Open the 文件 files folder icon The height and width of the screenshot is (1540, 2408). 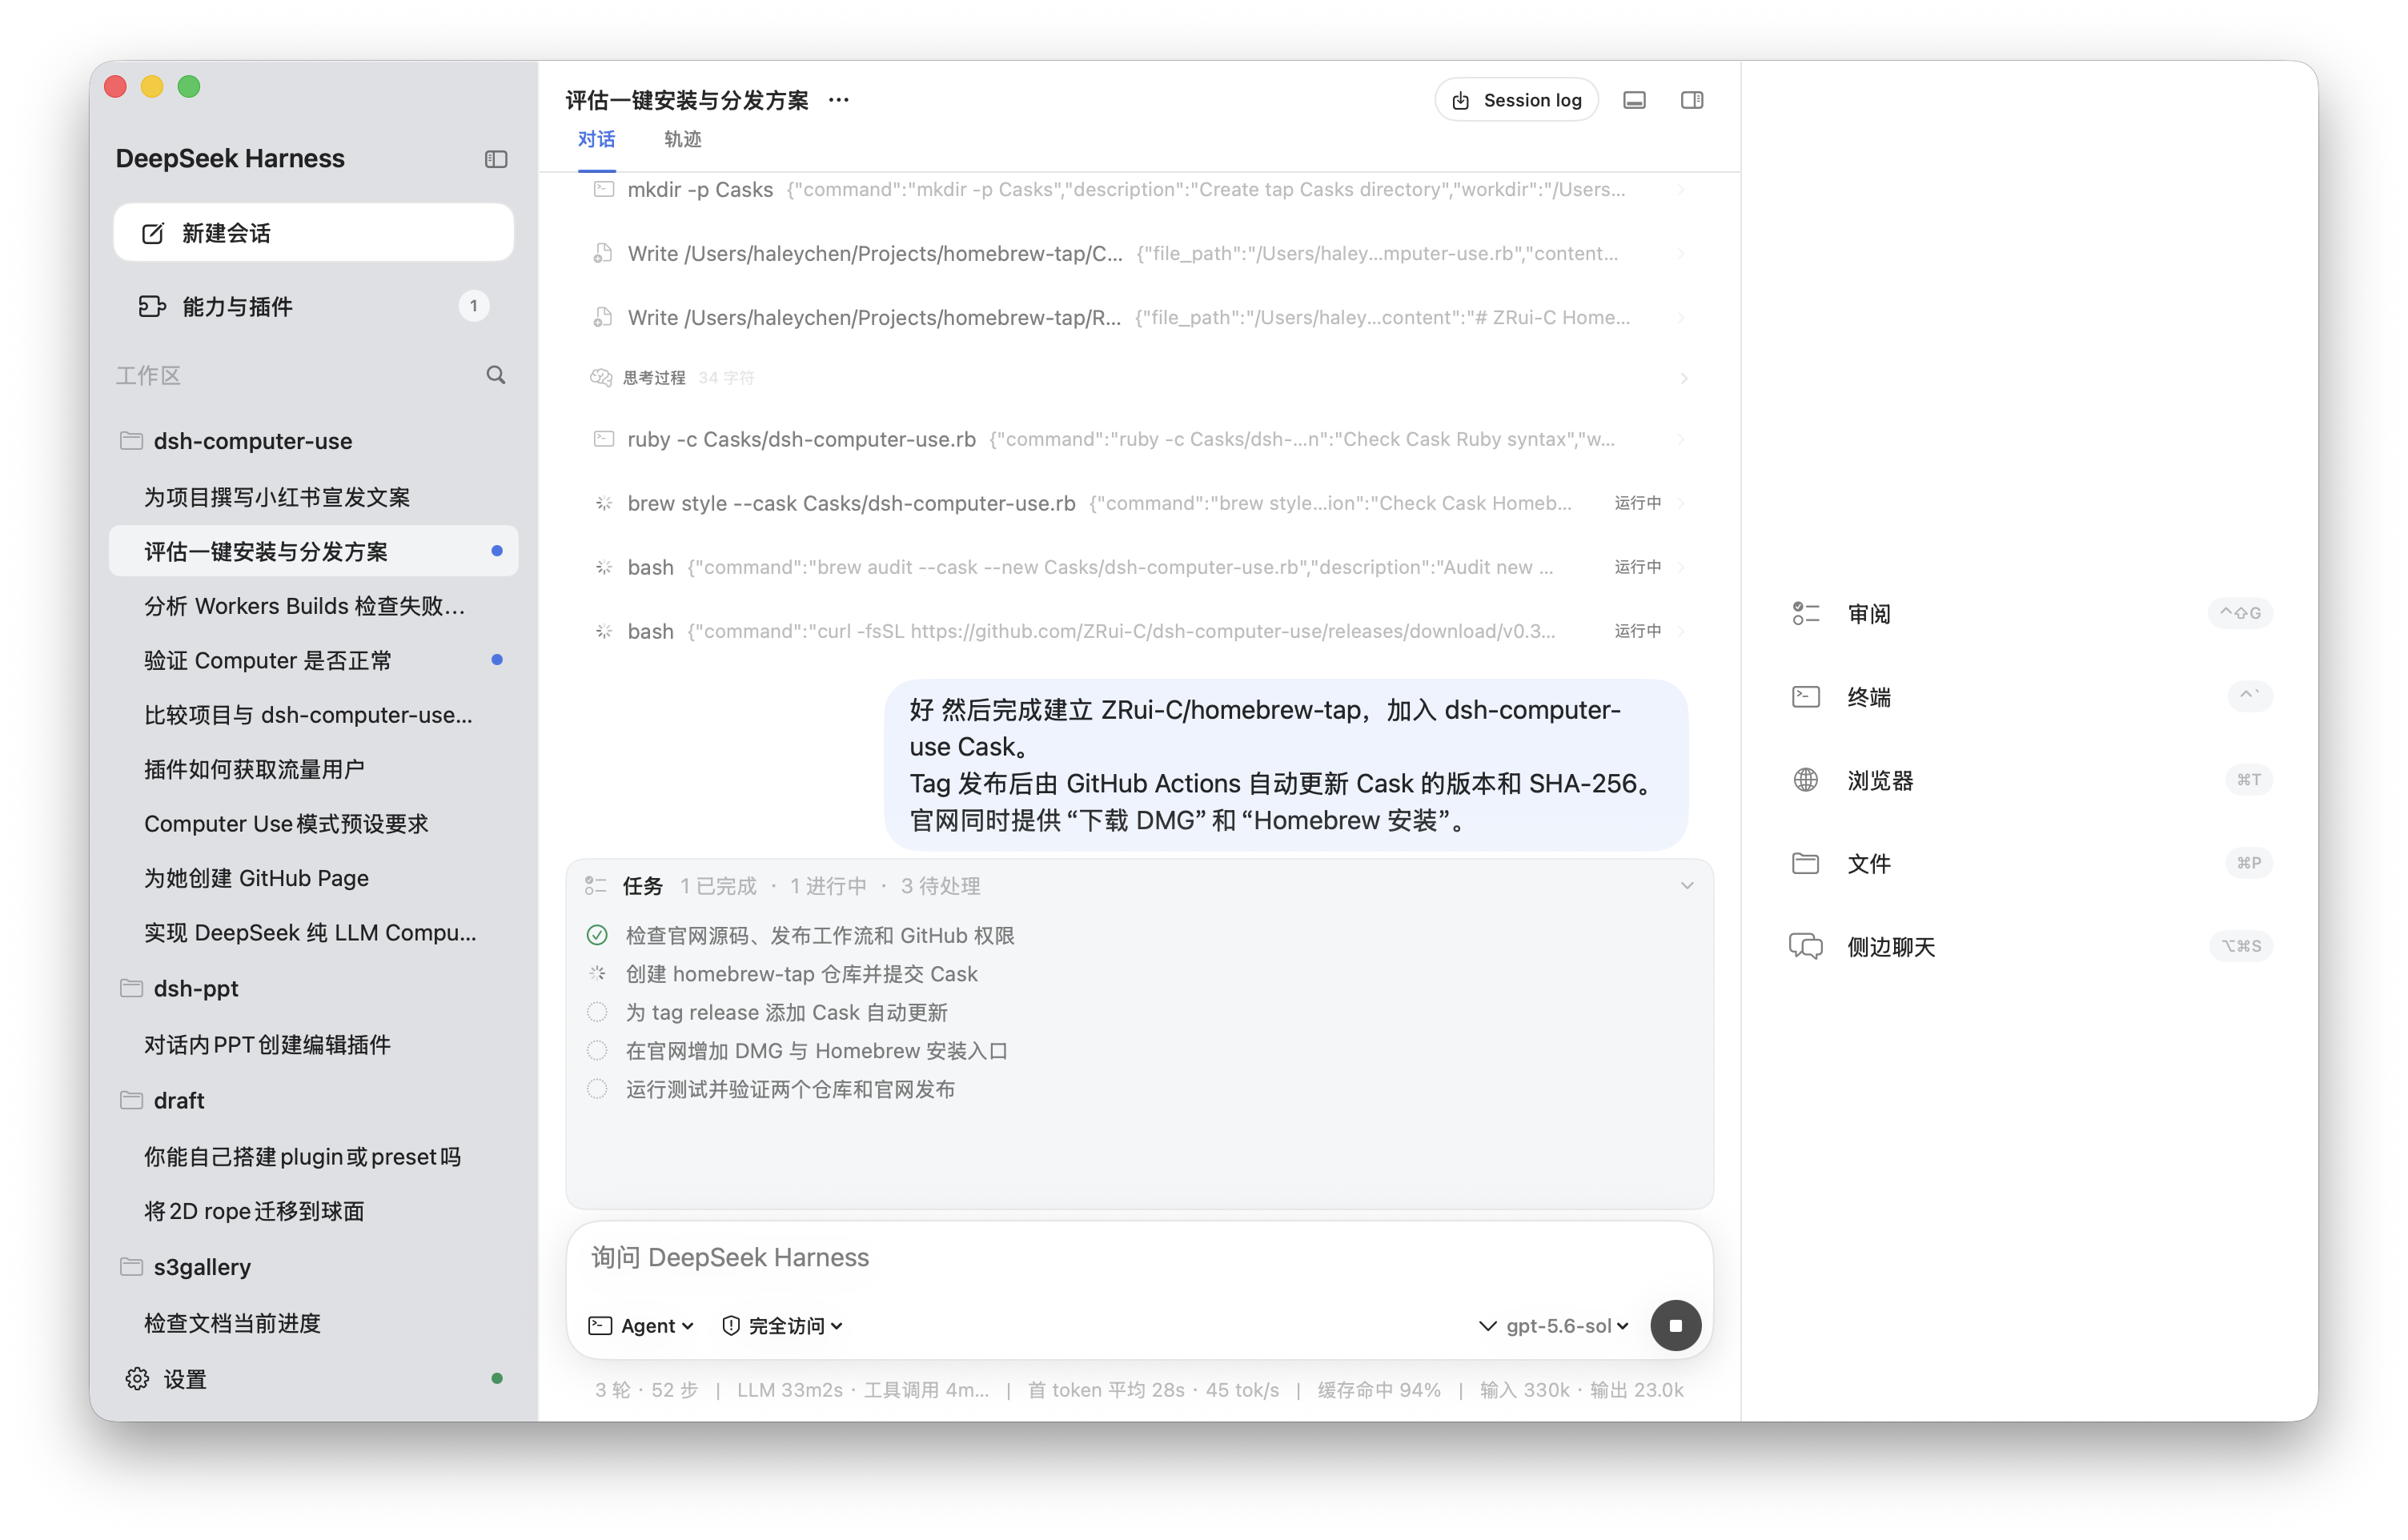coord(1806,863)
